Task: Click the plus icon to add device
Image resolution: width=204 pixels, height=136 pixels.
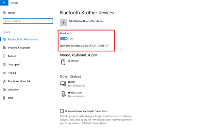Action: 64,23
